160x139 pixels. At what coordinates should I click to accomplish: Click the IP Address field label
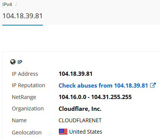coord(25,74)
